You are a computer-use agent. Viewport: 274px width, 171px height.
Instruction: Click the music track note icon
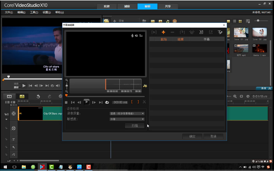click(13, 155)
